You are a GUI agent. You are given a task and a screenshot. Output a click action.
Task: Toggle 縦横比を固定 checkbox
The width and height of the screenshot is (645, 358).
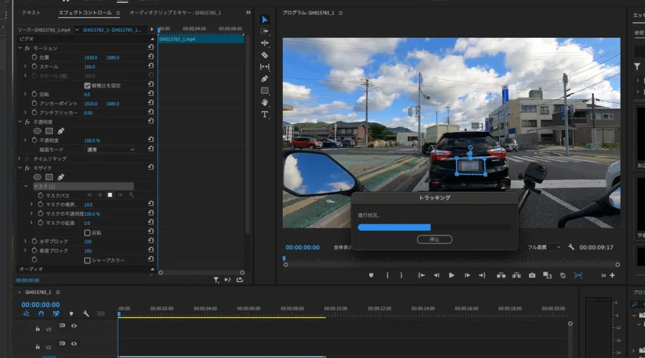(x=88, y=85)
